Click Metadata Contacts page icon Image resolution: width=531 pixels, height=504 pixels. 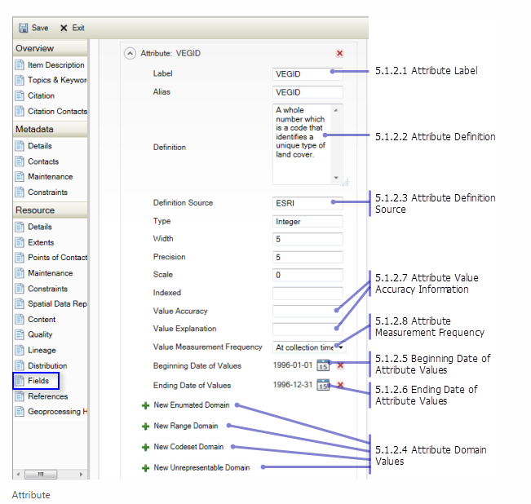[20, 161]
